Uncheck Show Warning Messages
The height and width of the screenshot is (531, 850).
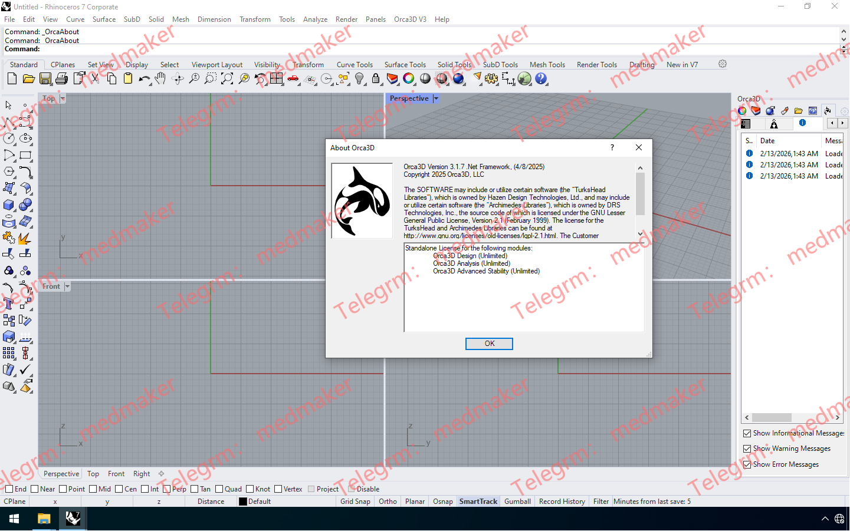click(747, 448)
